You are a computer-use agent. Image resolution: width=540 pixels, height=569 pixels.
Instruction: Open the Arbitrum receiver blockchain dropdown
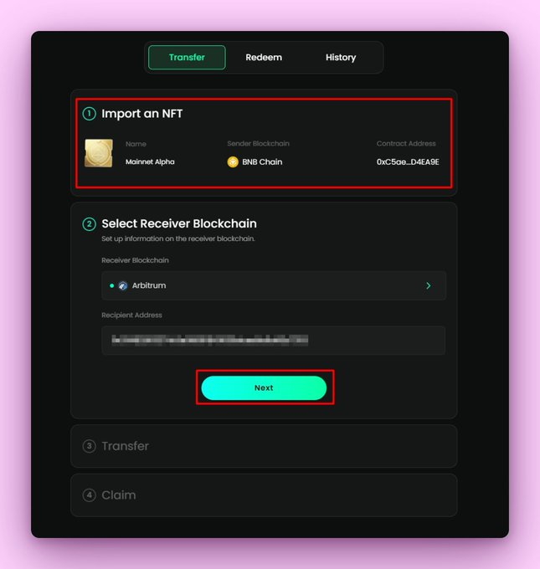point(274,285)
